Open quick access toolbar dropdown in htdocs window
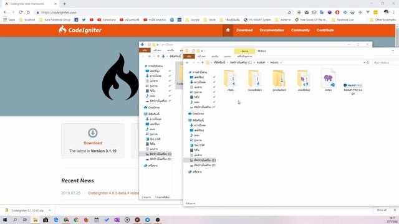Screen dimensions: 399x224 click(x=202, y=51)
